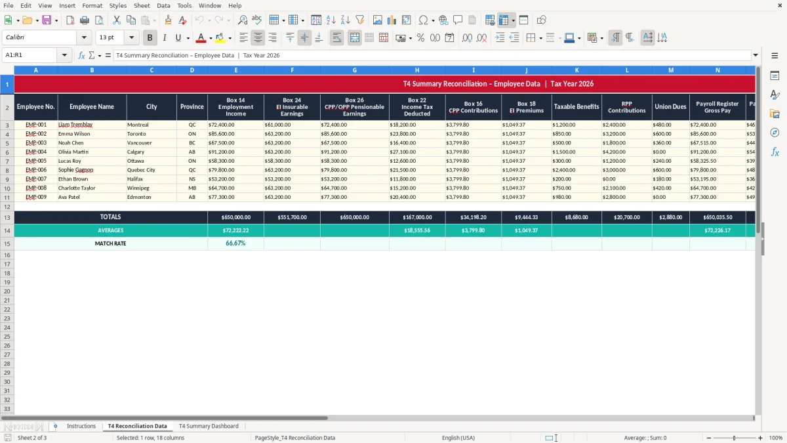Image resolution: width=787 pixels, height=443 pixels.
Task: Open the sidebar Navigator compass icon
Action: pyautogui.click(x=775, y=133)
